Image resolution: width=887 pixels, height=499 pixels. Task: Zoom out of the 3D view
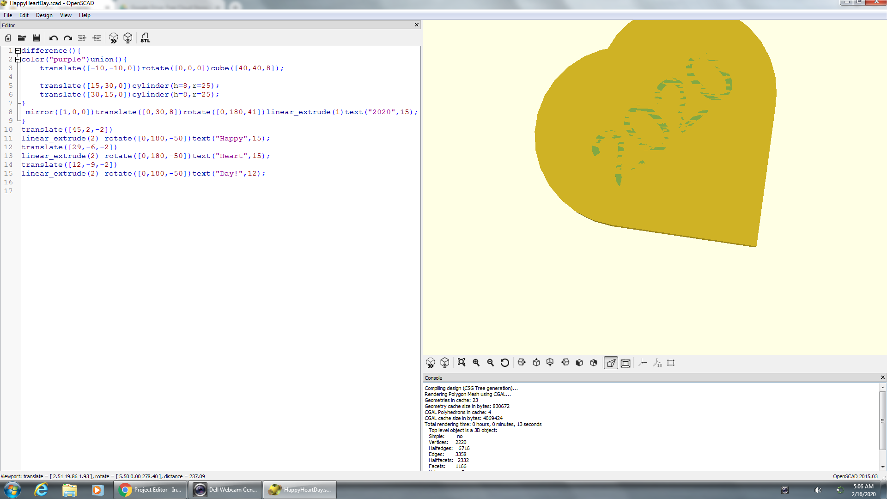click(x=491, y=363)
